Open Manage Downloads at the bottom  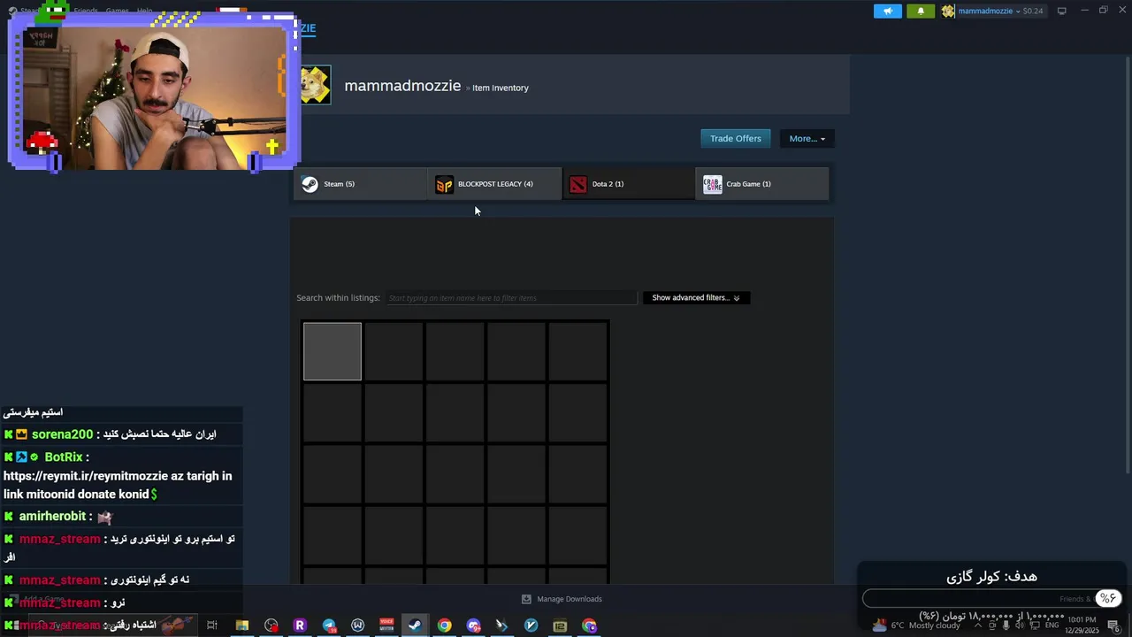coord(562,599)
